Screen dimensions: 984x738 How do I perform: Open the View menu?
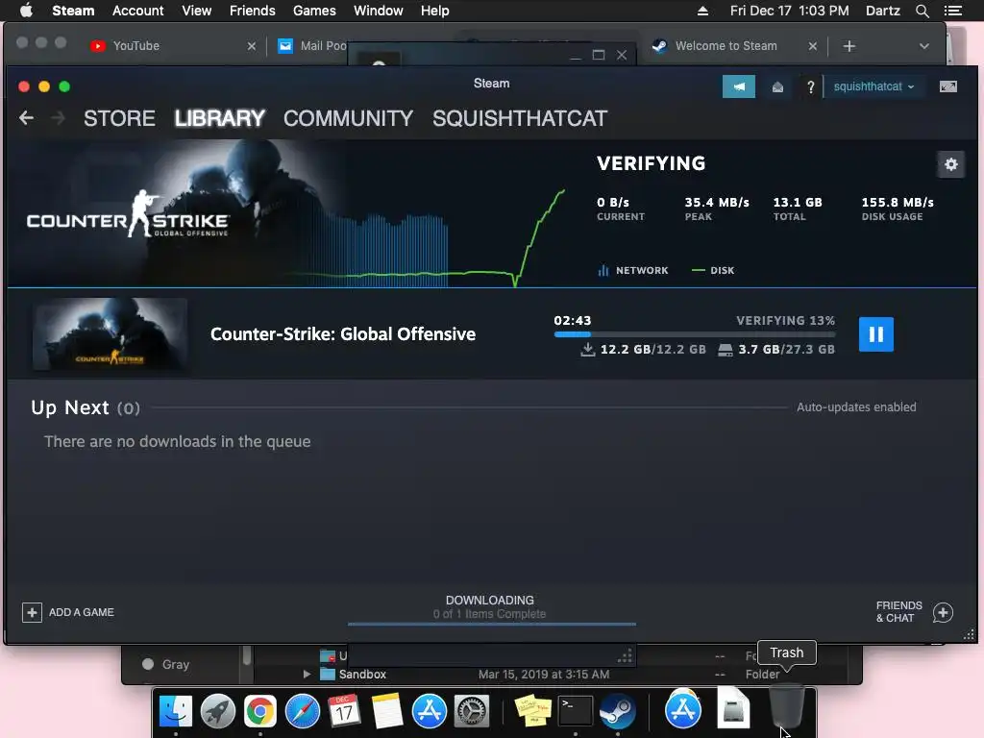(196, 11)
